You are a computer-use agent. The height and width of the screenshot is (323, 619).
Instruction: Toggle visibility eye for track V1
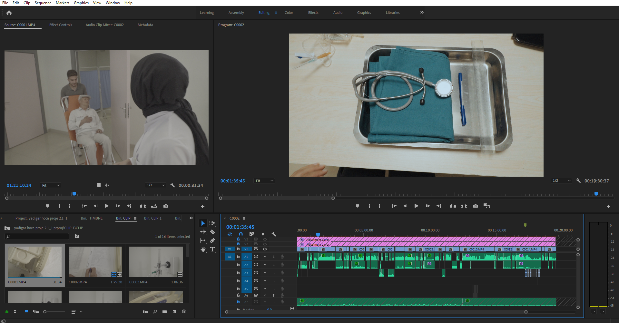click(x=265, y=249)
